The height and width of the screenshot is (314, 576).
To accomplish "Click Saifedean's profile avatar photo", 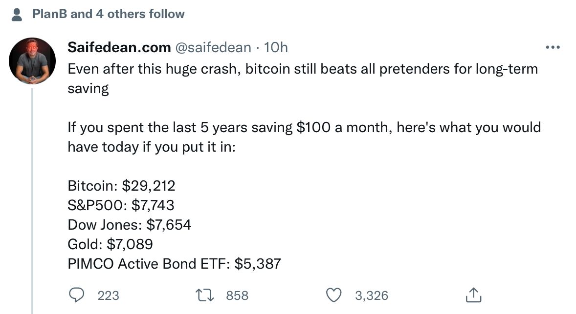I will [33, 60].
